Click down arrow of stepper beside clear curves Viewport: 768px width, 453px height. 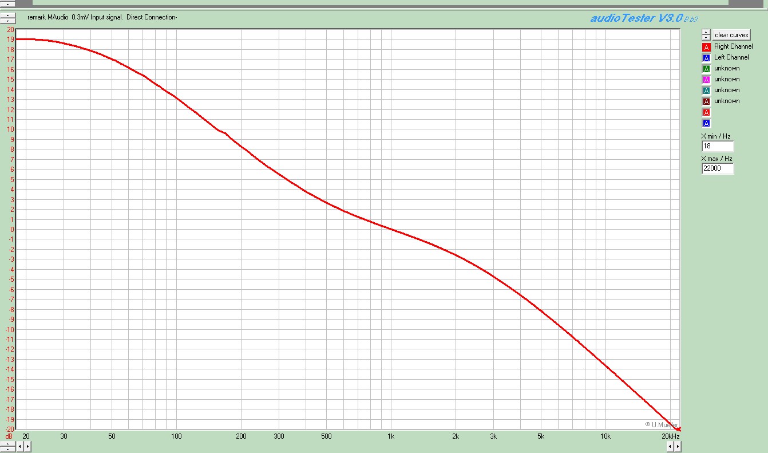coord(706,38)
